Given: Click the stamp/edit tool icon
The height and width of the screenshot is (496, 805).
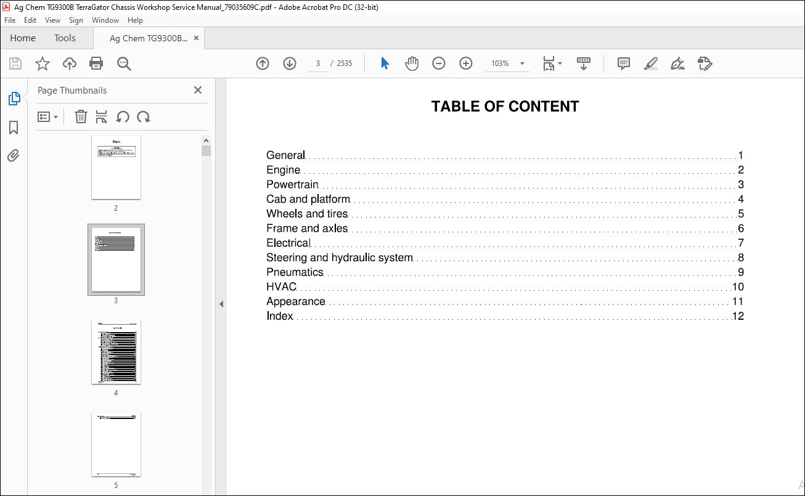Looking at the screenshot, I should tap(705, 63).
